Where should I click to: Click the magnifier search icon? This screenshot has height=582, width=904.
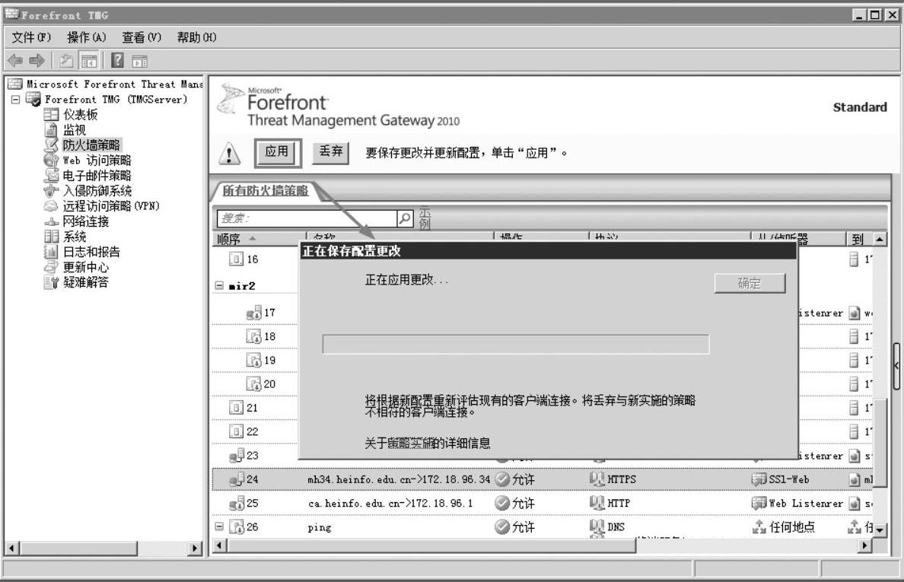pyautogui.click(x=406, y=218)
